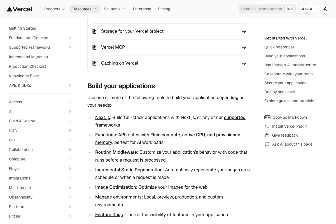Expand the Collaboration sidebar section
The width and height of the screenshot is (336, 224).
coord(70,150)
